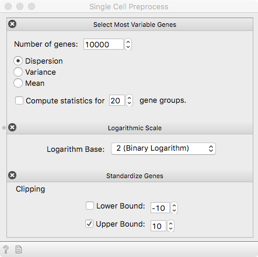Click the Upper Bound value stepper

(170, 226)
